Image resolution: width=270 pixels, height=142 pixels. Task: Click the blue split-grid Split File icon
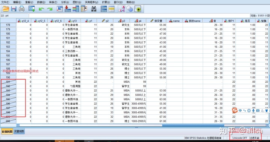(x=103, y=9)
